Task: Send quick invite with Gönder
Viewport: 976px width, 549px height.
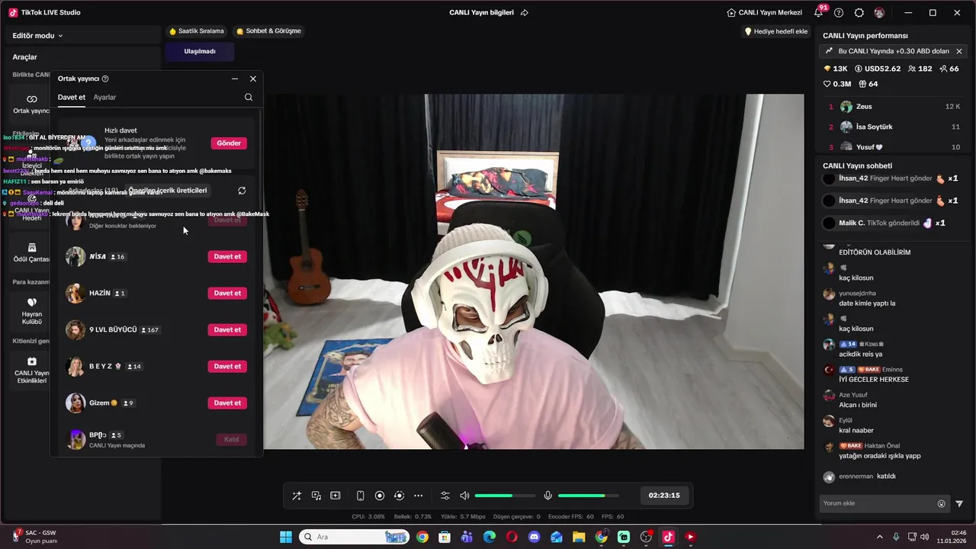Action: pyautogui.click(x=229, y=143)
